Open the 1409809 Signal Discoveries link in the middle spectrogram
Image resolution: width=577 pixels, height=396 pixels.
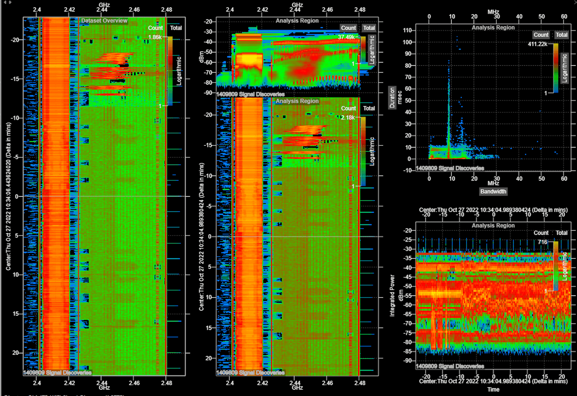pos(250,373)
